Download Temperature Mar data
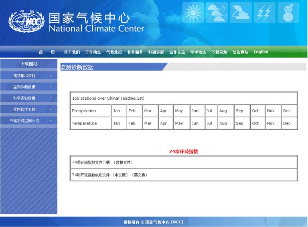The height and width of the screenshot is (227, 308). (148, 123)
